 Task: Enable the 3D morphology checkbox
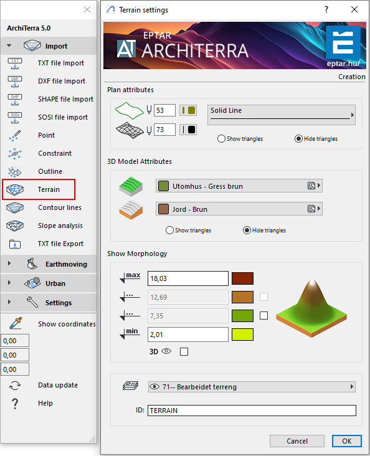pos(184,351)
